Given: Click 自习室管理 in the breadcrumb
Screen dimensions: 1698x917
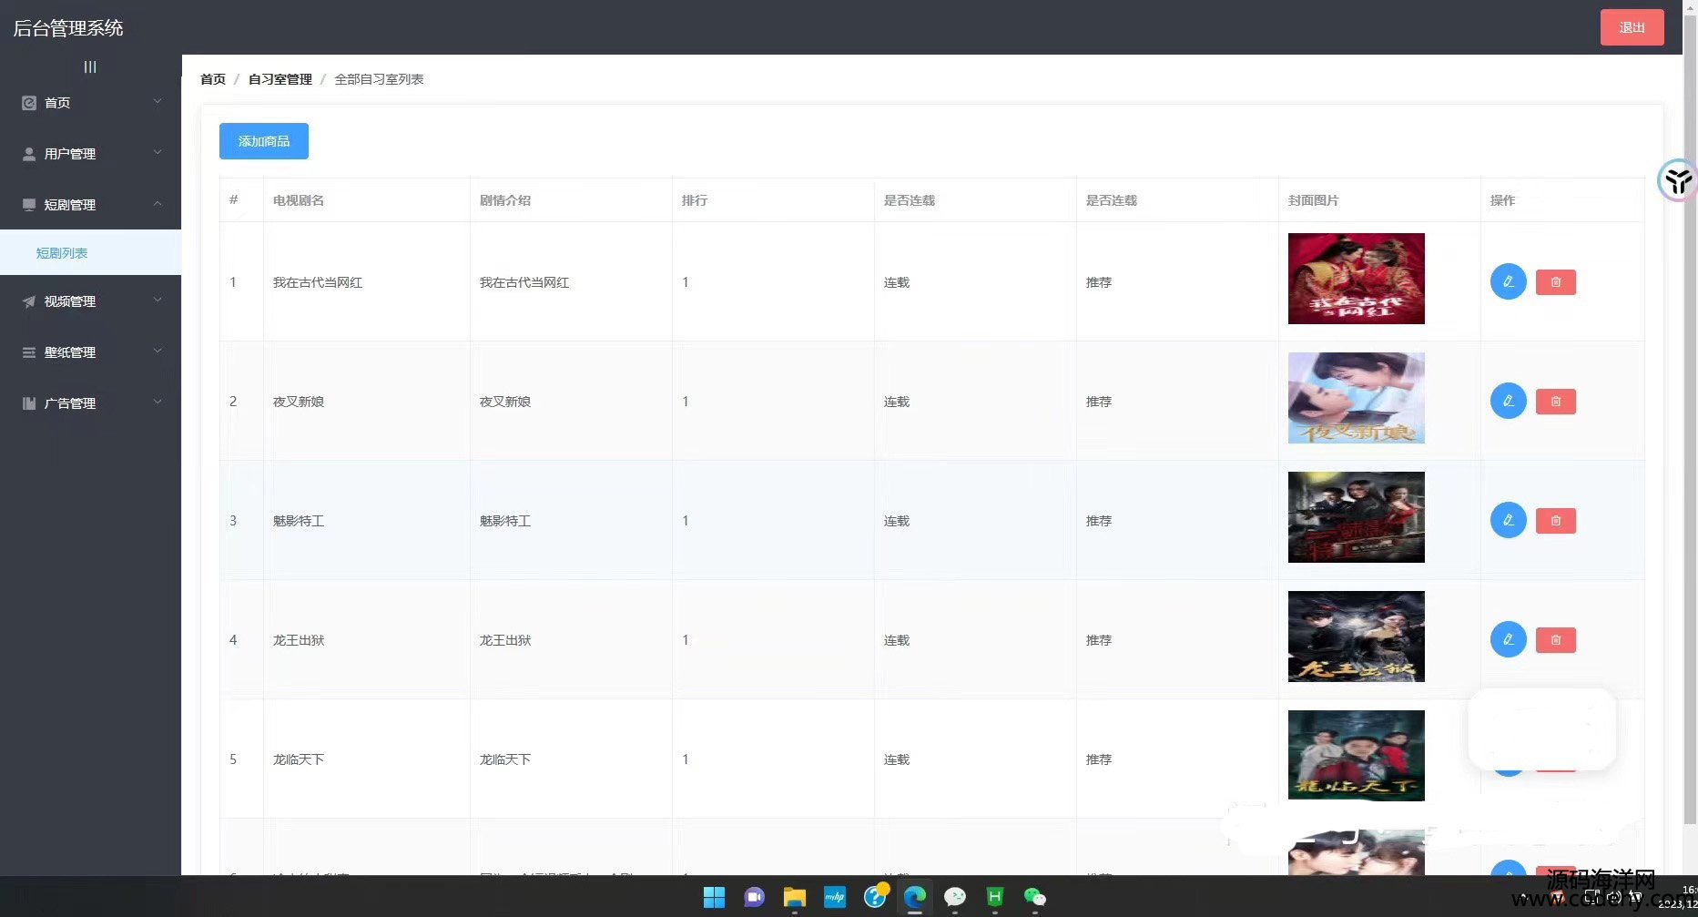Looking at the screenshot, I should 280,79.
